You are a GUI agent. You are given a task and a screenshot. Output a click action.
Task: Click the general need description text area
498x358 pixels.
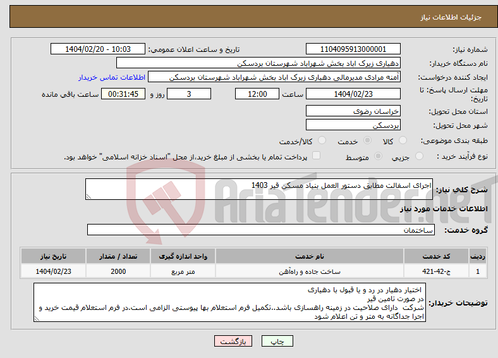pos(259,189)
